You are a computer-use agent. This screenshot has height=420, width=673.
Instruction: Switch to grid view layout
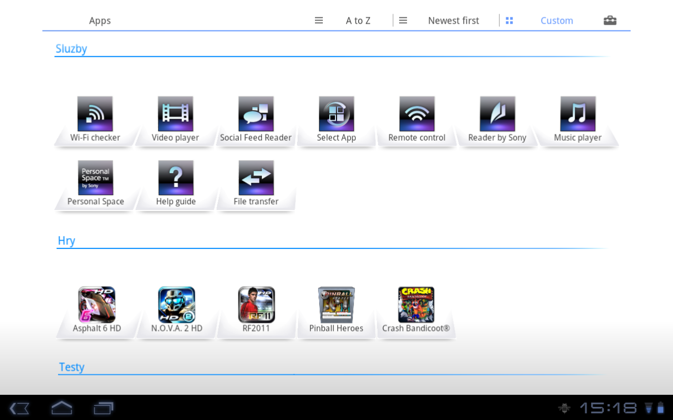509,20
